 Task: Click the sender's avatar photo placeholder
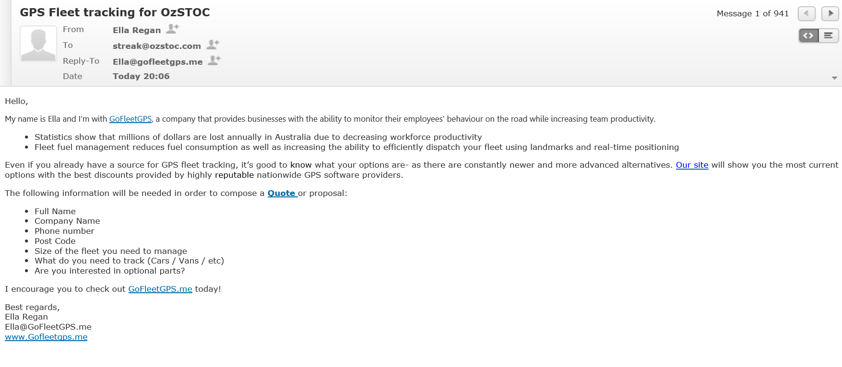(38, 44)
